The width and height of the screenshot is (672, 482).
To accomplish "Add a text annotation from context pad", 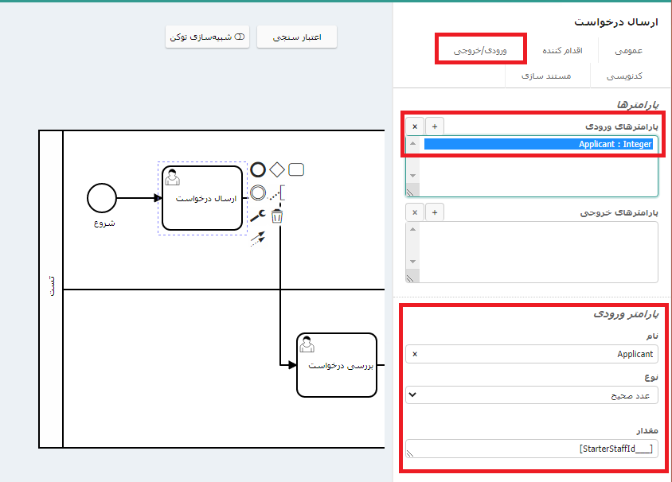I will click(x=278, y=192).
